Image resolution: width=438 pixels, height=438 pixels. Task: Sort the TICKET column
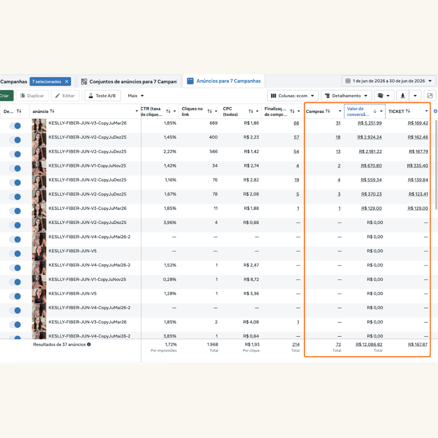tap(408, 111)
